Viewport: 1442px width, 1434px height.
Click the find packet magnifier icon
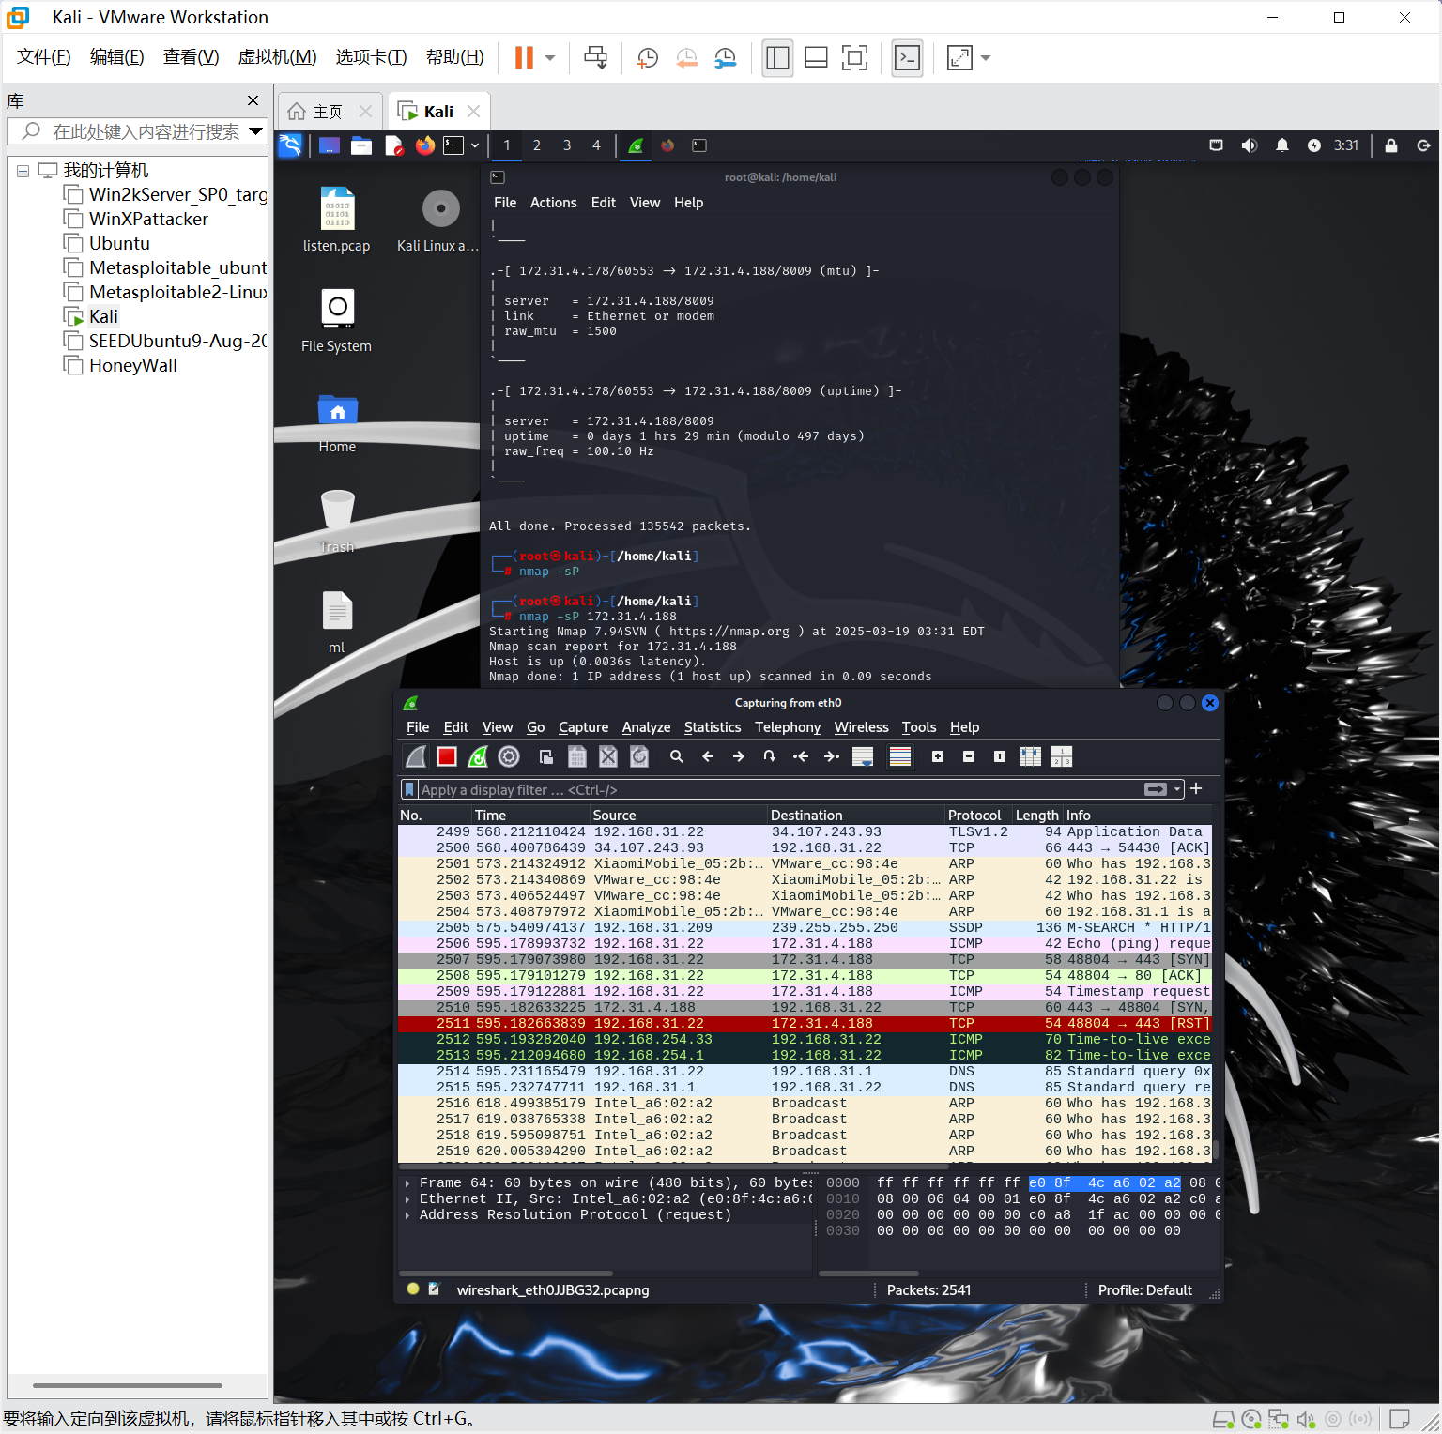pos(677,756)
